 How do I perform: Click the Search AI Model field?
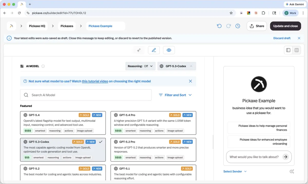coord(86,95)
